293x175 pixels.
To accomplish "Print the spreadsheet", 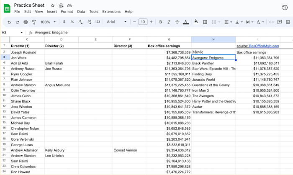I will [26, 22].
